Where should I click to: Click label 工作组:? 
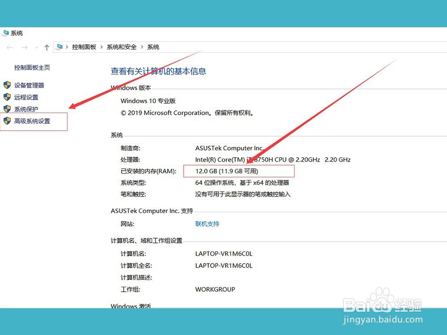[130, 289]
